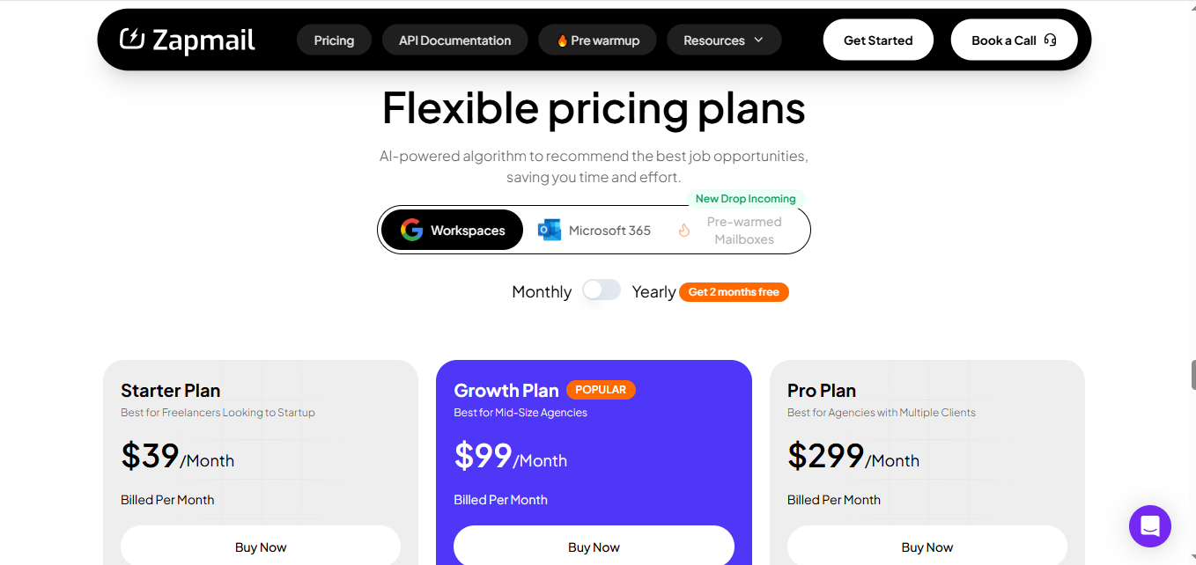Image resolution: width=1196 pixels, height=565 pixels.
Task: Click the headset icon on Book a Call
Action: coord(1050,40)
